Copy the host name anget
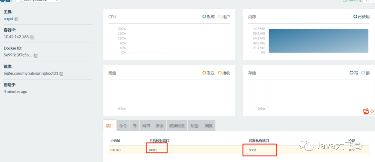 pyautogui.click(x=16, y=19)
